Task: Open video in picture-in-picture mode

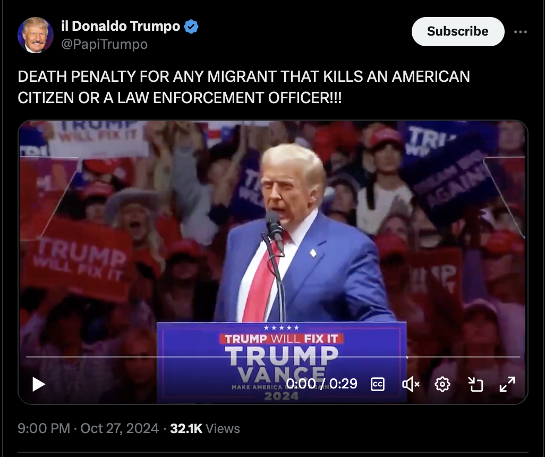Action: [475, 384]
